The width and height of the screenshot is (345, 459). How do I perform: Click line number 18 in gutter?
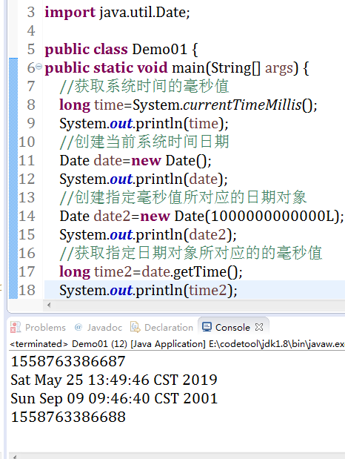27,290
